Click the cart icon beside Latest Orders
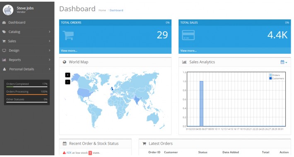 tap(144, 144)
